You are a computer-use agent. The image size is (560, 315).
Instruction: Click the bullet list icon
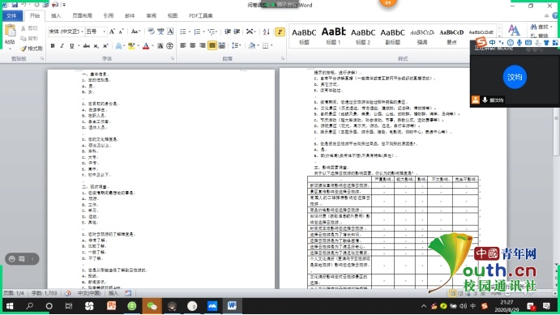(x=183, y=32)
